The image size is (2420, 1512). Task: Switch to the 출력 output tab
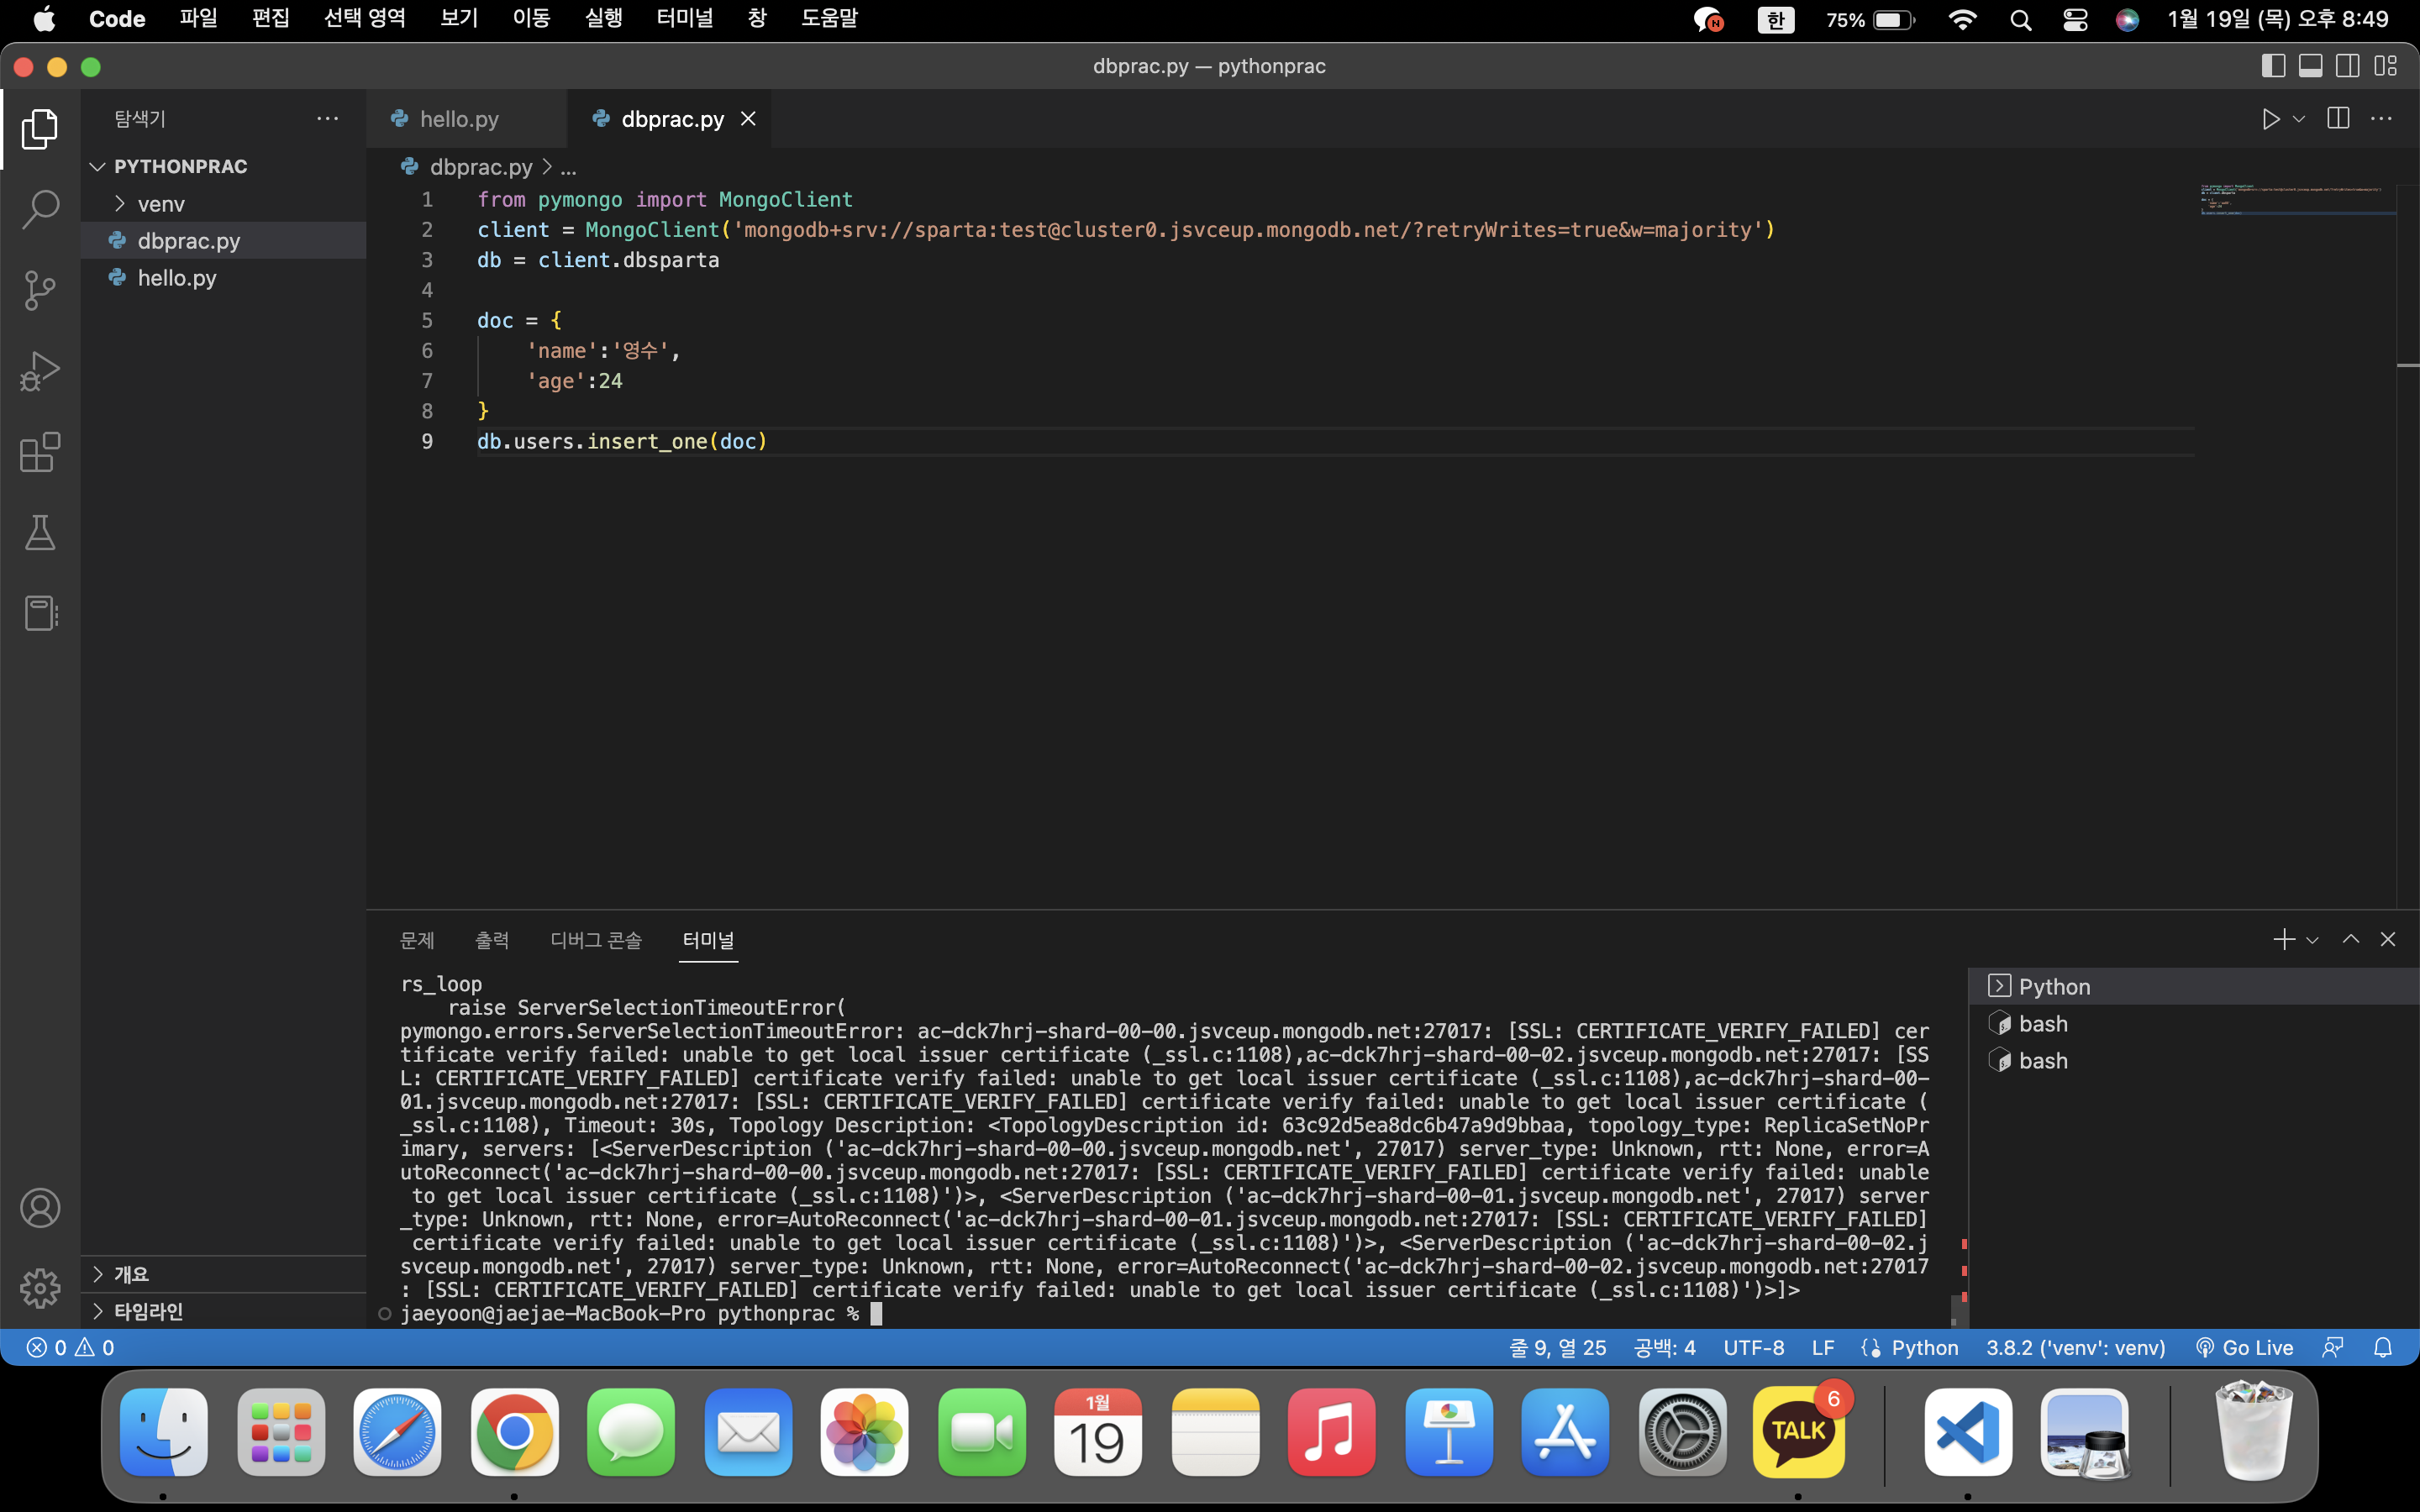[492, 940]
